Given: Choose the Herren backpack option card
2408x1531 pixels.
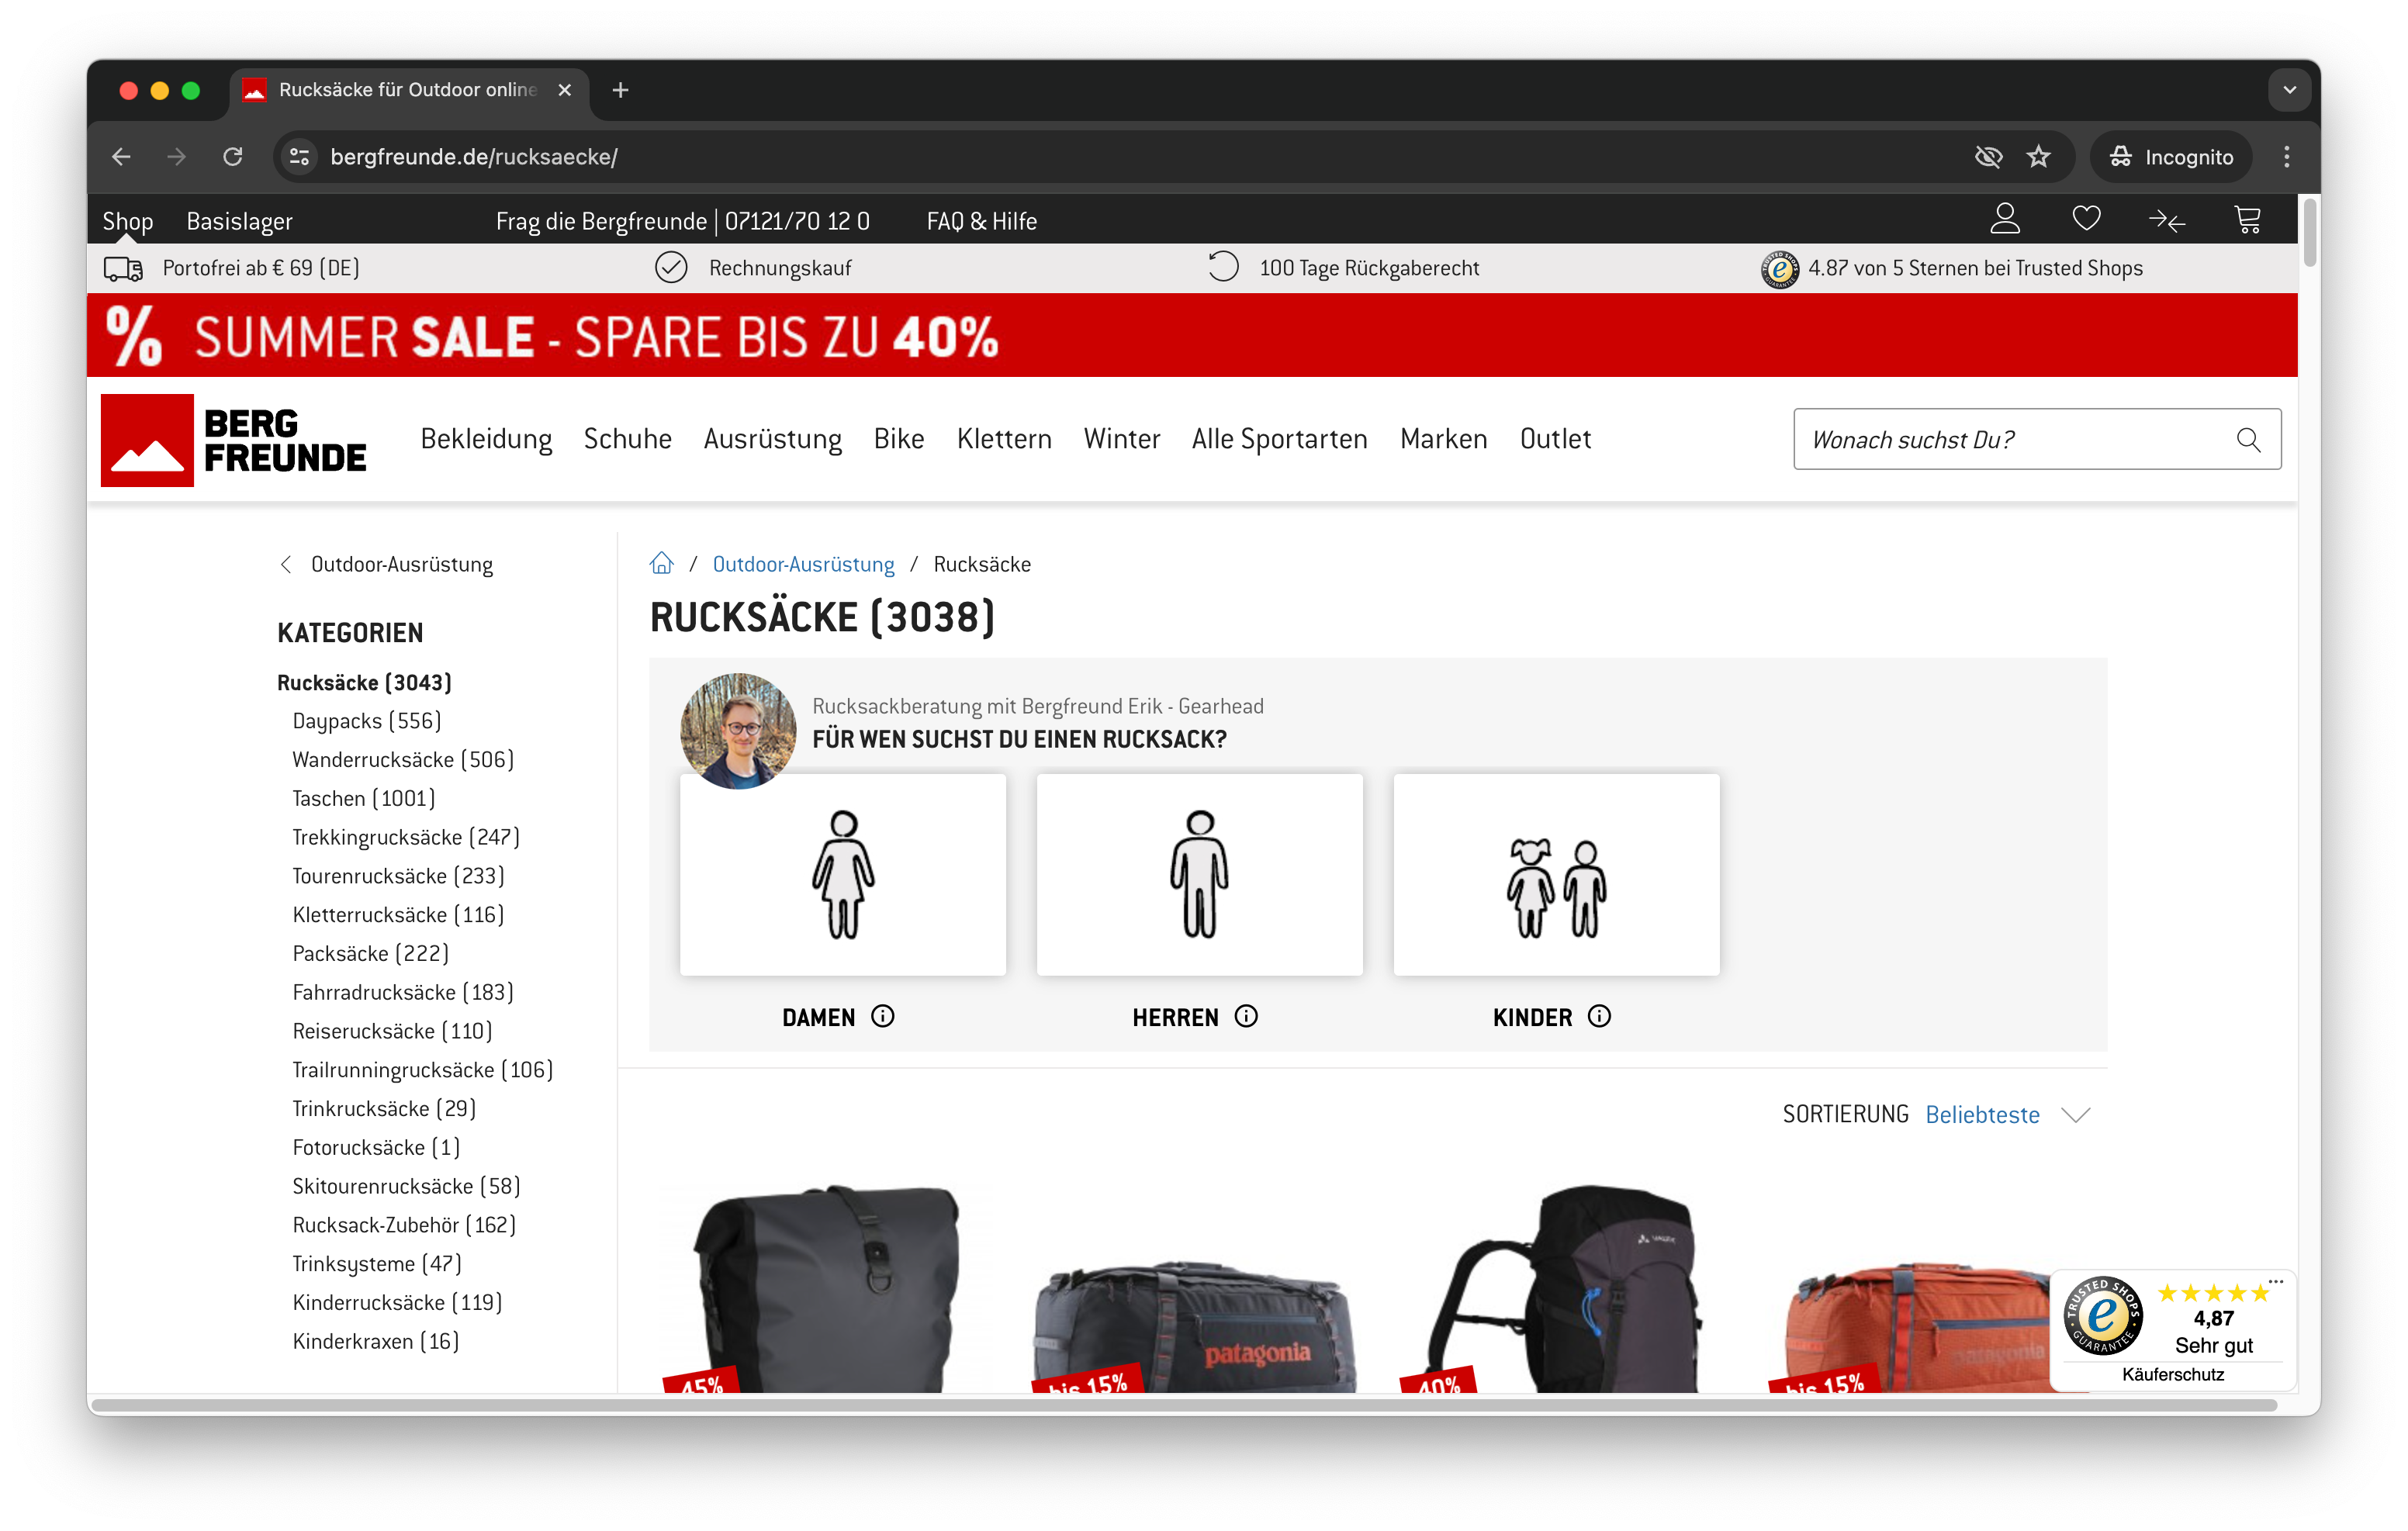Looking at the screenshot, I should click(1199, 874).
